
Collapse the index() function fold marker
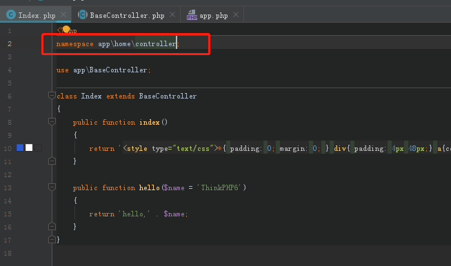point(52,122)
